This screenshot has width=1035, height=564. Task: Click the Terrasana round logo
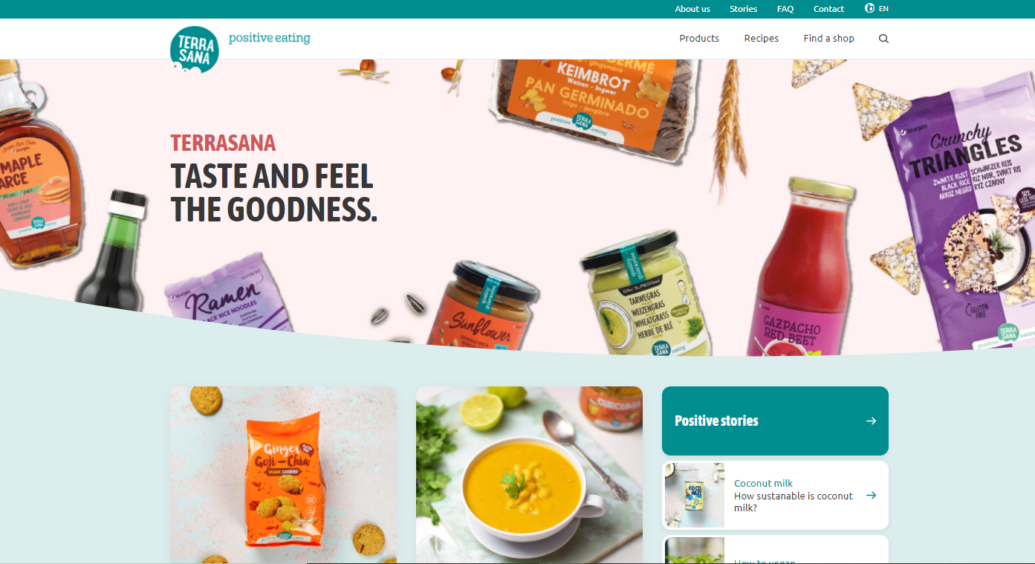coord(195,49)
